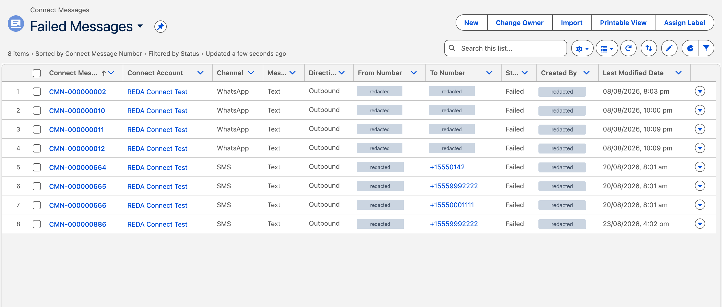Screen dimensions: 722x307
Task: Click the Connect Messages object icon
Action: click(16, 24)
